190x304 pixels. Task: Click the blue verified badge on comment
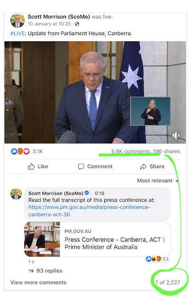point(87,193)
